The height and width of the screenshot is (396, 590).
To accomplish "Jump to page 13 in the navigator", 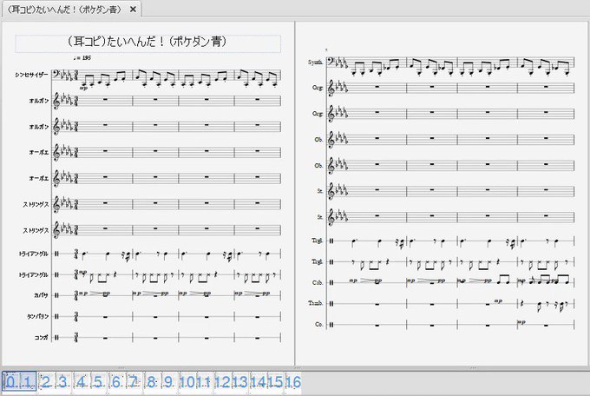I will click(240, 382).
